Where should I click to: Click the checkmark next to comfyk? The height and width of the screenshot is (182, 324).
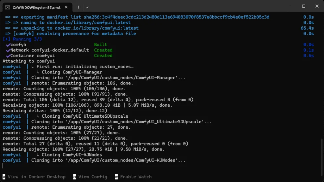point(8,45)
